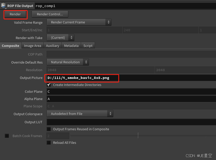Click the Output Picture label
Screen dimensions: 216x160
tap(31, 78)
